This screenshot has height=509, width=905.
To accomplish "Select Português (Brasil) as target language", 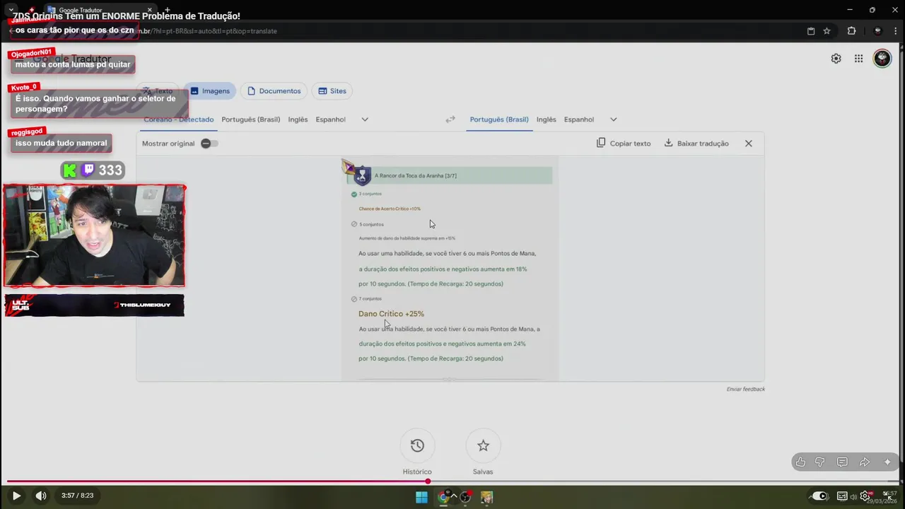I will click(x=499, y=119).
